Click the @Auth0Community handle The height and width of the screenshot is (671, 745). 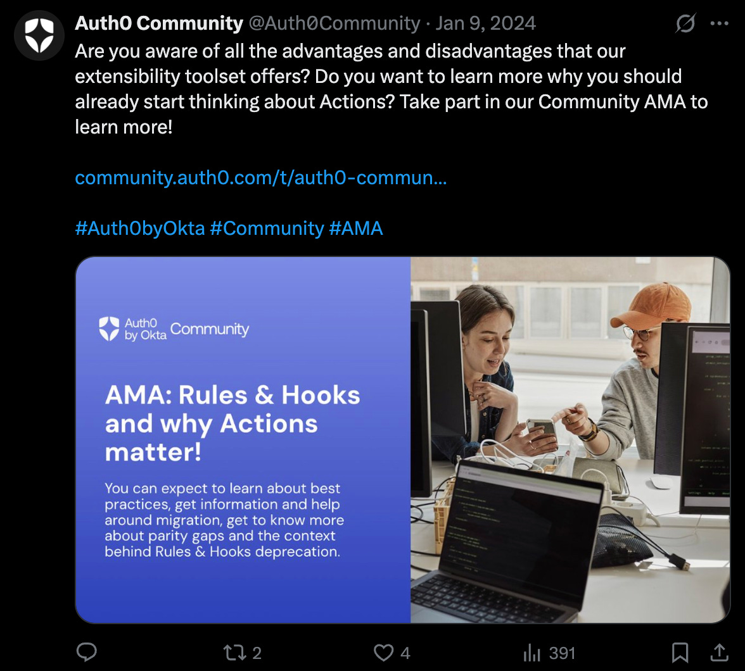pyautogui.click(x=334, y=23)
